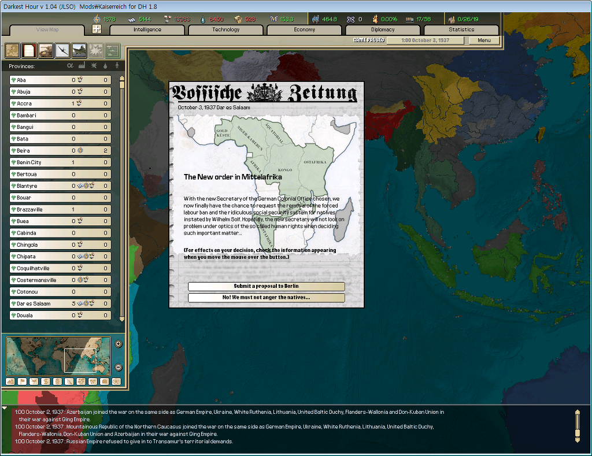Click the date display 1:00 October 3, 1937
Viewport: 592px width, 456px height.
(x=425, y=40)
